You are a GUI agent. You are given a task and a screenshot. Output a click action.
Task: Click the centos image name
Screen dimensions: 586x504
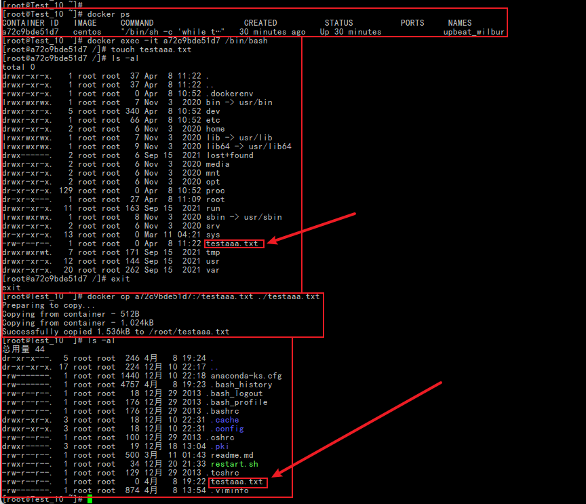click(87, 32)
